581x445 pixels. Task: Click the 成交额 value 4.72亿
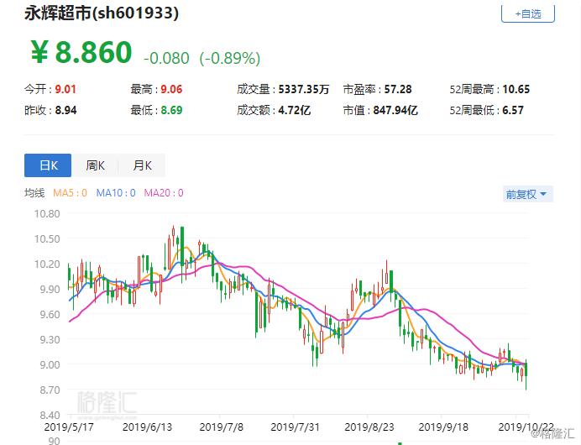(294, 111)
